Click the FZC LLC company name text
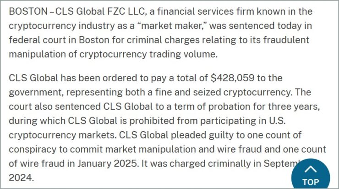This screenshot has height=189, width=339. pyautogui.click(x=126, y=11)
